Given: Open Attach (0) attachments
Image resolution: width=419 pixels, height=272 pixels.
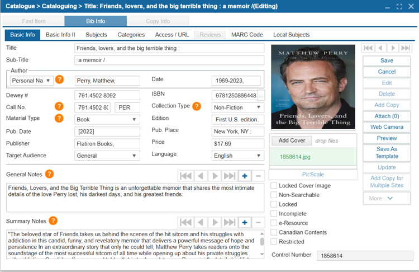Looking at the screenshot, I should coord(387,116).
